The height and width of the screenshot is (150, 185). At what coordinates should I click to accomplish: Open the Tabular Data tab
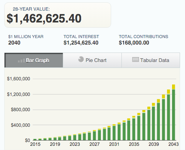pos(151,60)
